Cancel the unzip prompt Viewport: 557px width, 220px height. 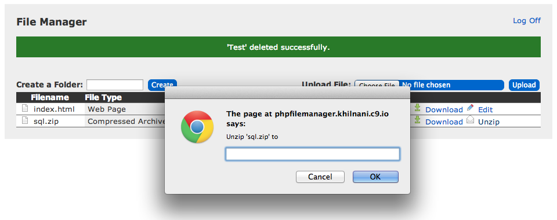(320, 177)
